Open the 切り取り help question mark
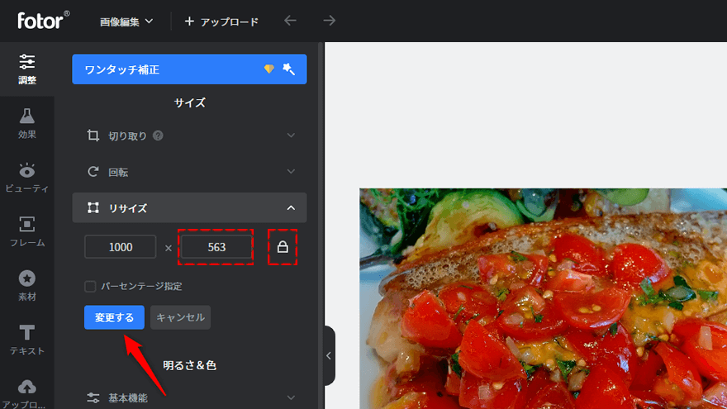The image size is (727, 409). click(158, 136)
